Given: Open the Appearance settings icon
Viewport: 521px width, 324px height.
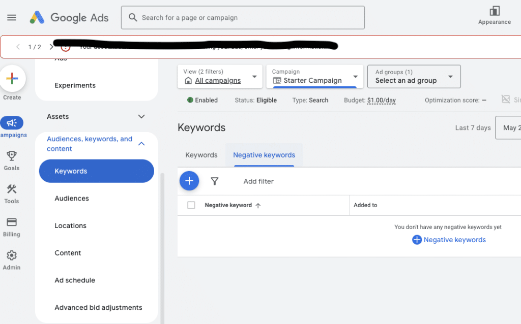Looking at the screenshot, I should click(x=495, y=11).
